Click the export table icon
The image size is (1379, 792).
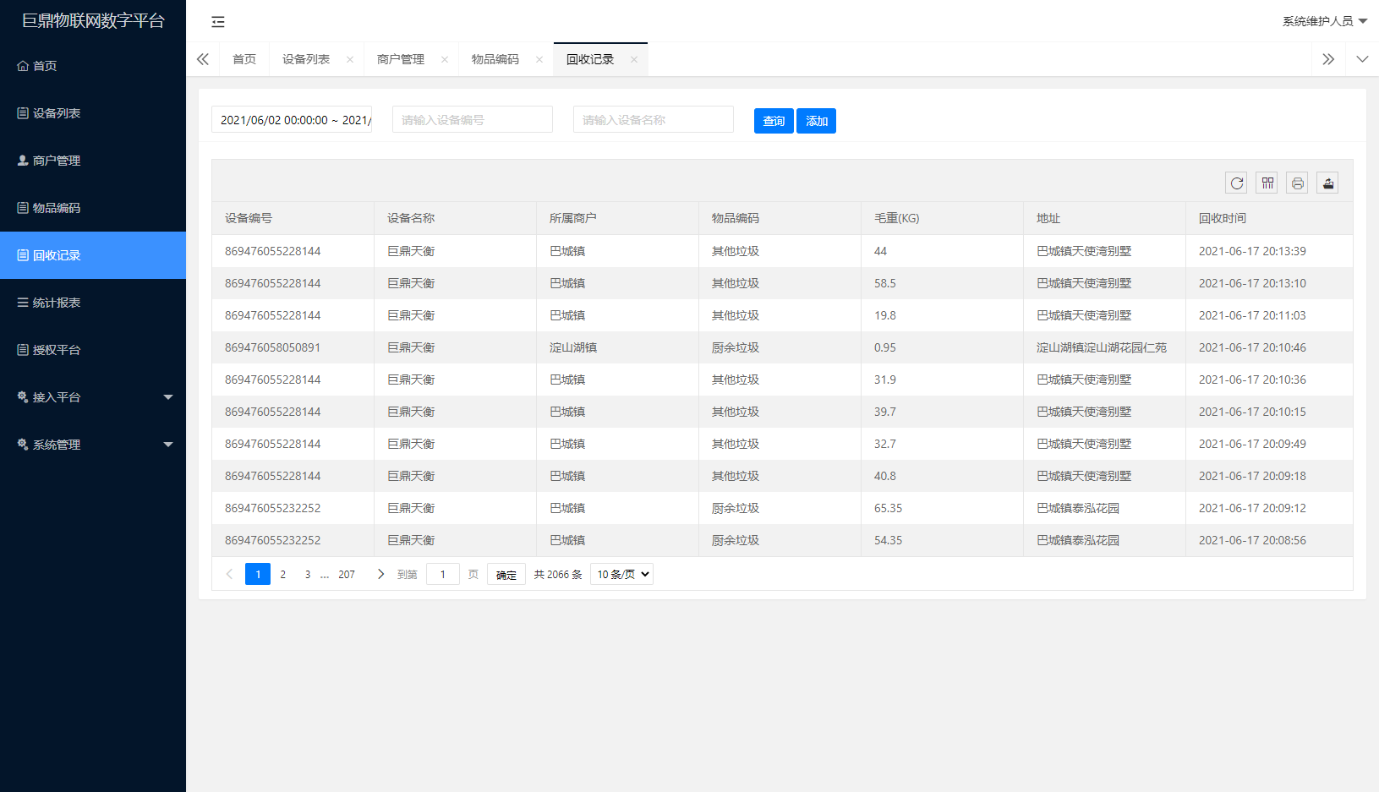pyautogui.click(x=1327, y=183)
